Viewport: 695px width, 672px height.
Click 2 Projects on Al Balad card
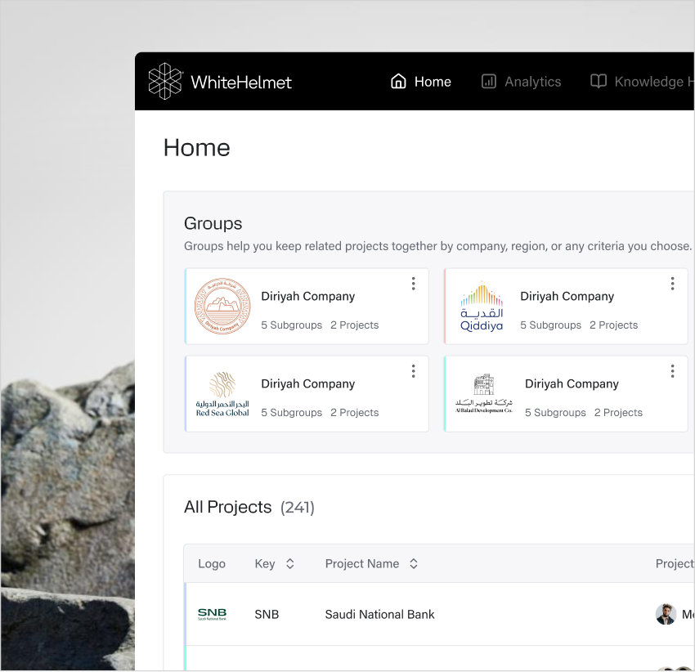(618, 413)
